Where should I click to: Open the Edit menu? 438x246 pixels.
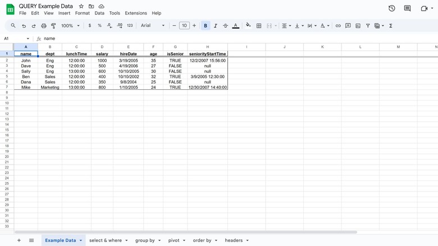click(35, 13)
